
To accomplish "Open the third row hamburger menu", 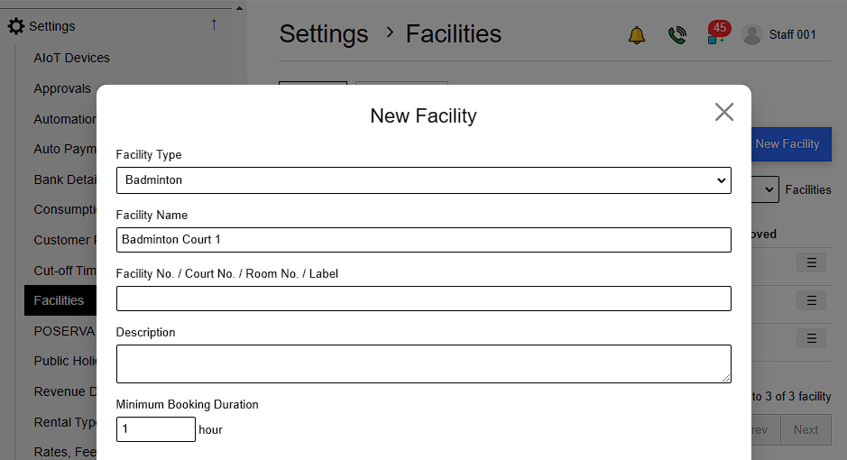I will 811,338.
